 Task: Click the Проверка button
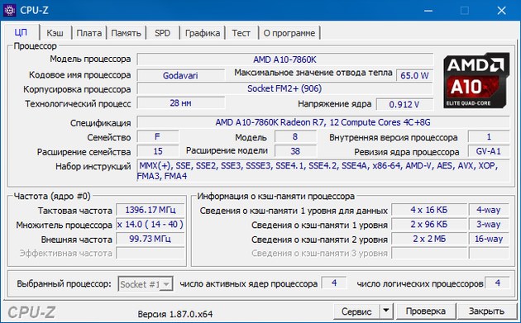pos(426,311)
